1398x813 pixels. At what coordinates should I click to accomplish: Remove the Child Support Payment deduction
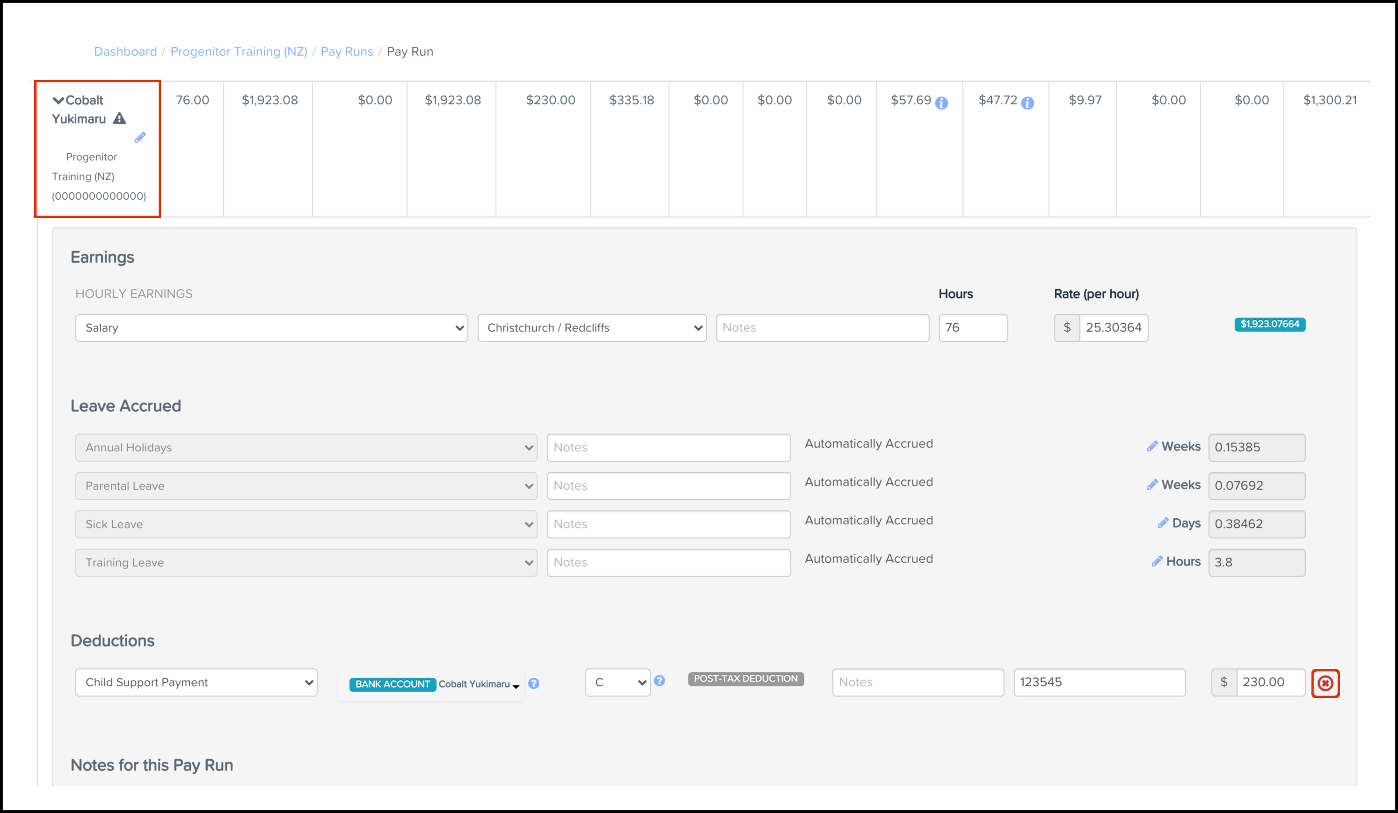tap(1325, 683)
